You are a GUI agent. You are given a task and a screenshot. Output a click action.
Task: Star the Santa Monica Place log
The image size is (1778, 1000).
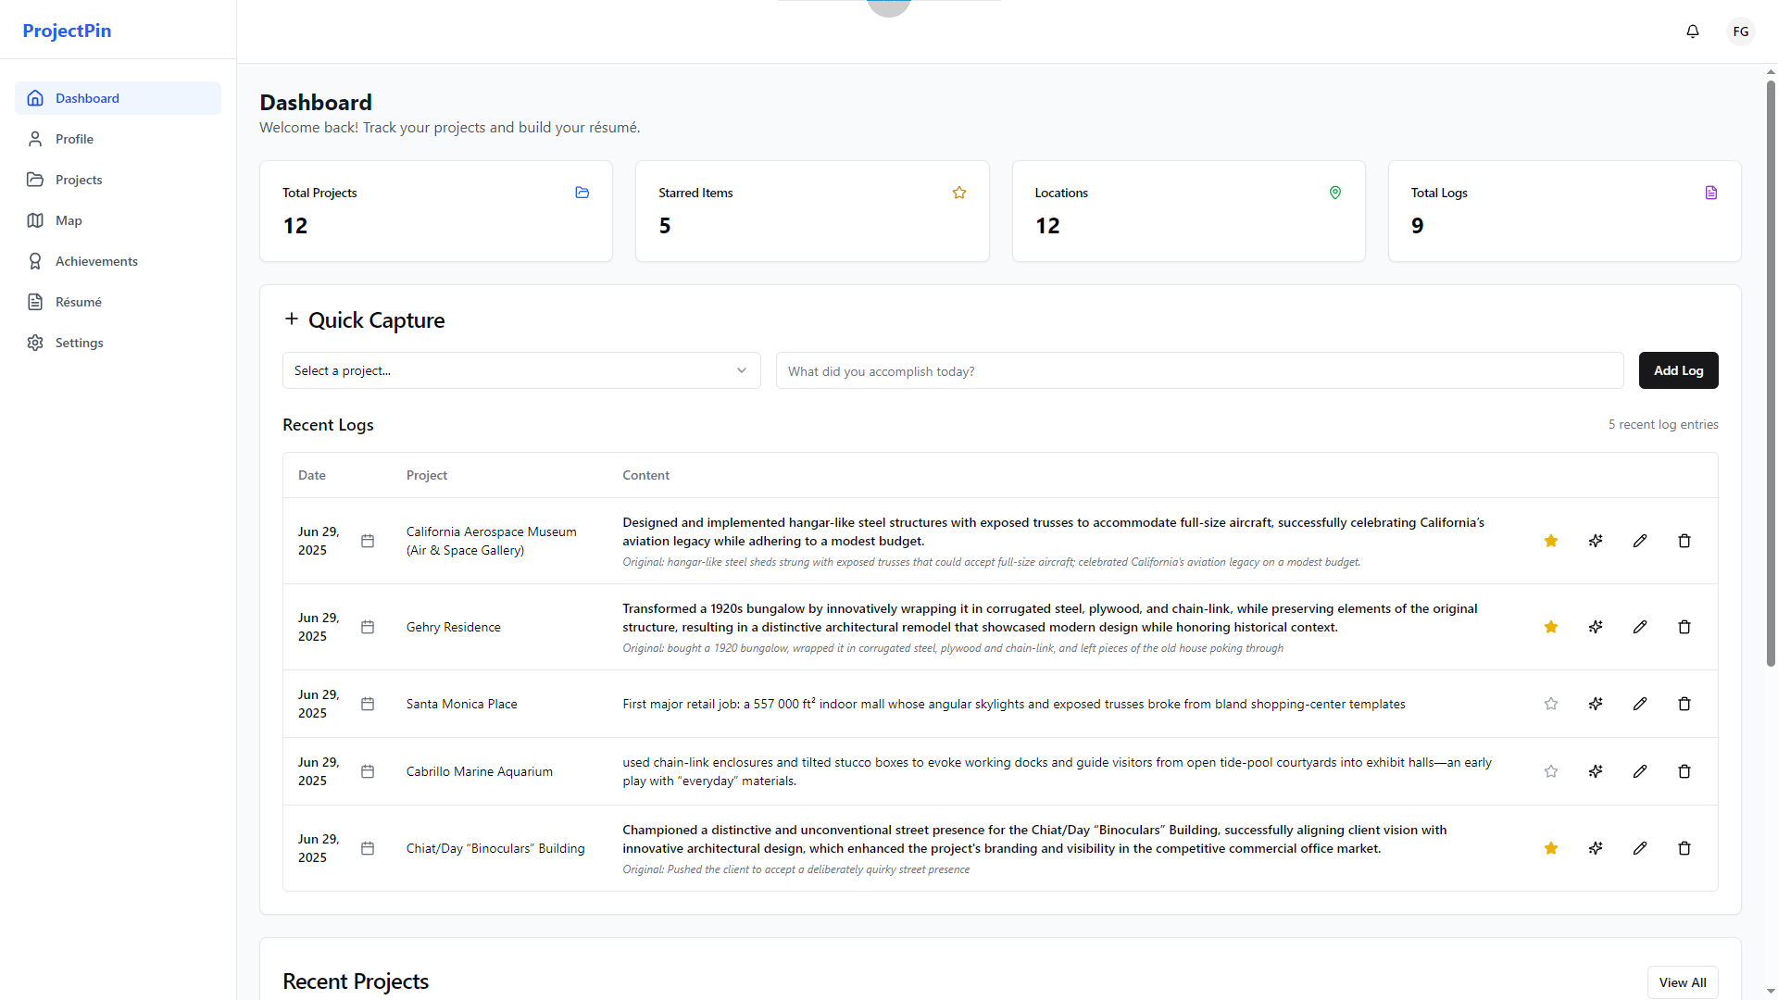(x=1551, y=704)
